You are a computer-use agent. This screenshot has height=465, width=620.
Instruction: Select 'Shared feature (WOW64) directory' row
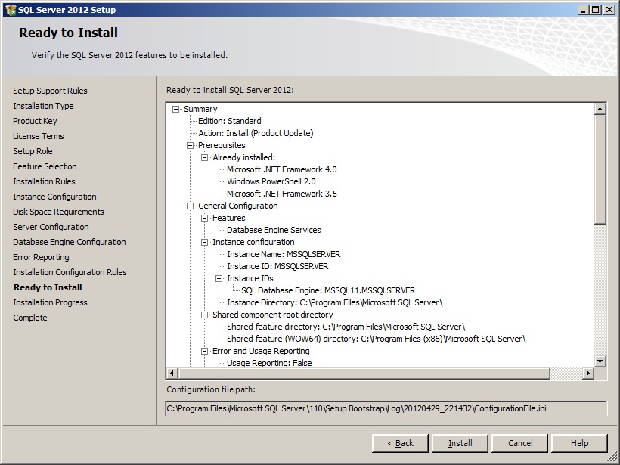[376, 339]
